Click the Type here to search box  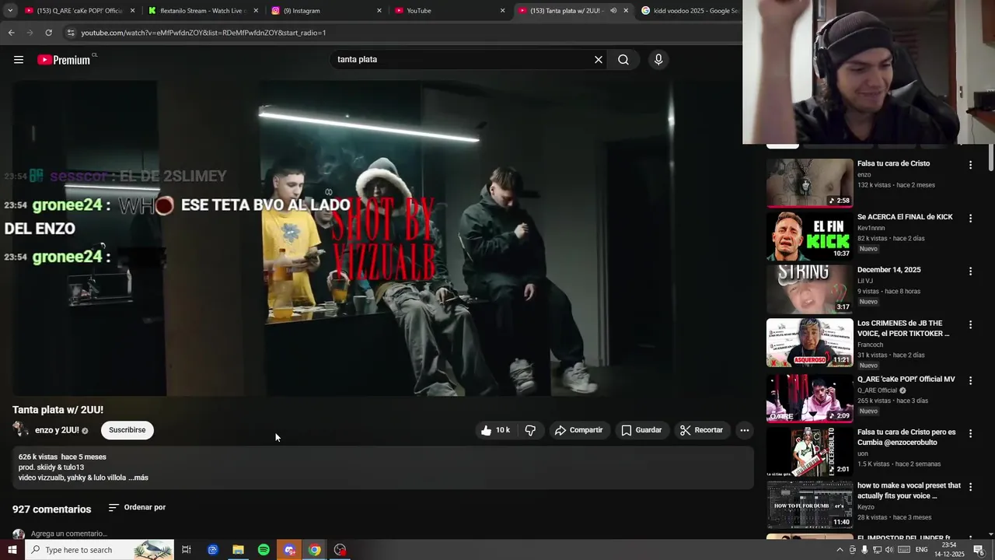coord(99,550)
